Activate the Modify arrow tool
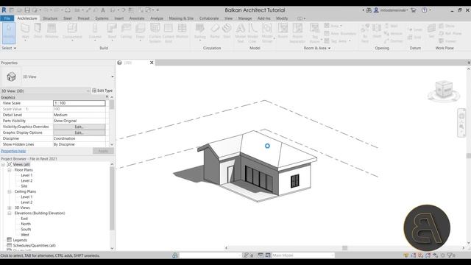 pos(9,32)
